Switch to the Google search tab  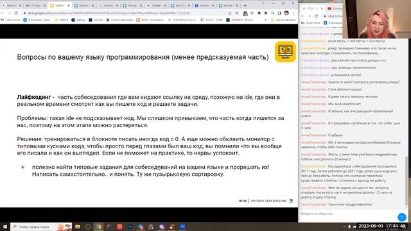pyautogui.click(x=107, y=5)
